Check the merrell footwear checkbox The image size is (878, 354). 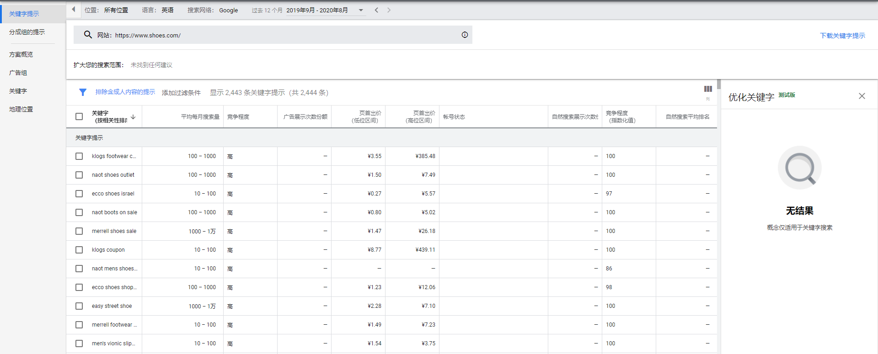click(x=79, y=325)
